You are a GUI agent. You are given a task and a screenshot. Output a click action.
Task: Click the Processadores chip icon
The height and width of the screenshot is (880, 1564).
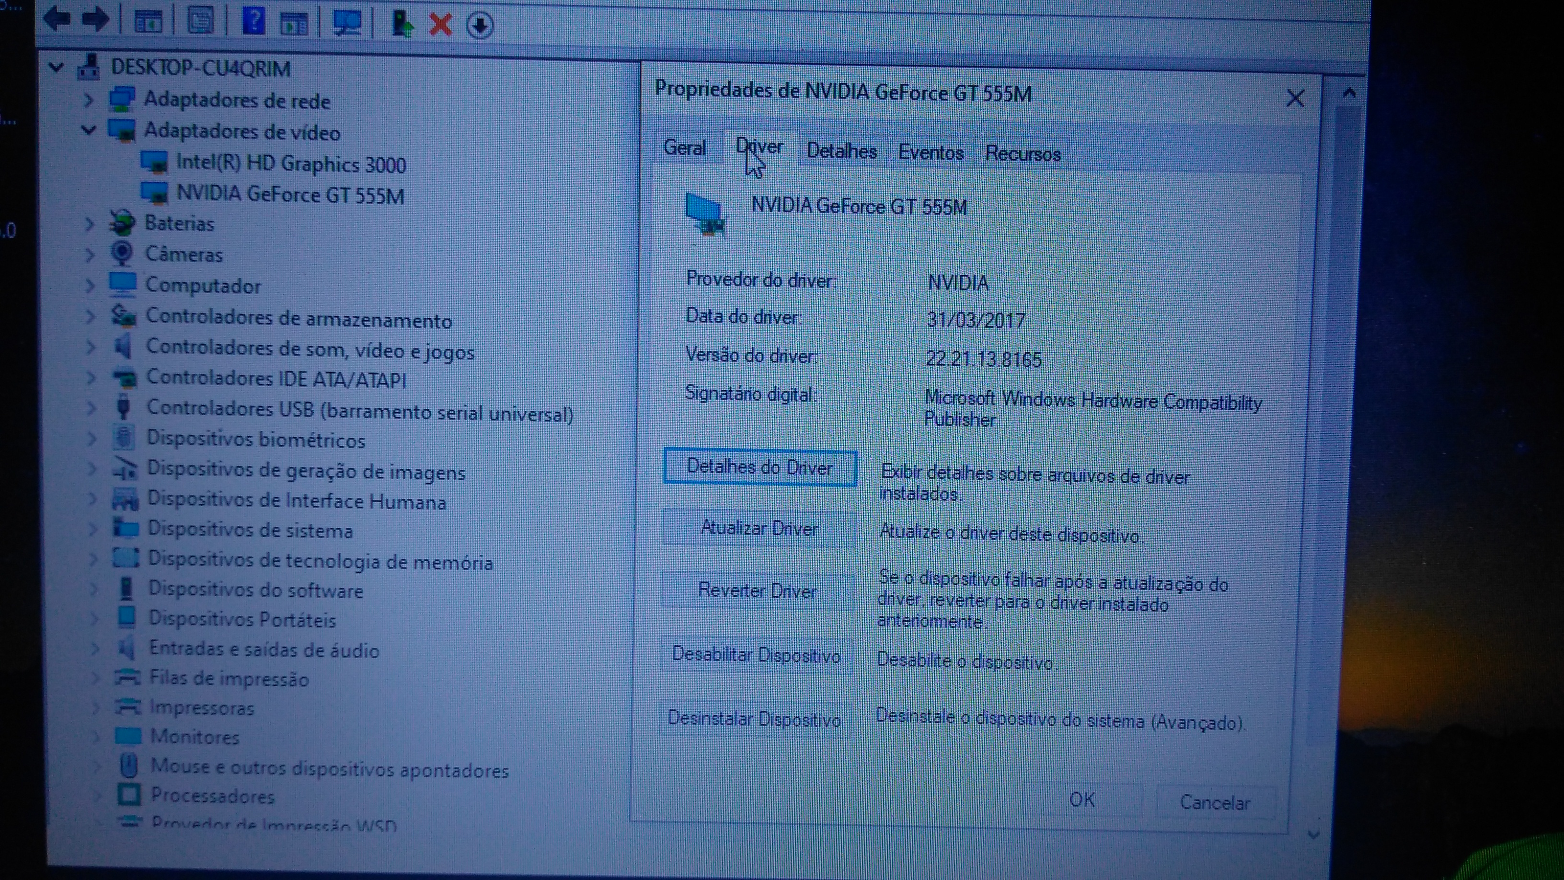pyautogui.click(x=129, y=794)
